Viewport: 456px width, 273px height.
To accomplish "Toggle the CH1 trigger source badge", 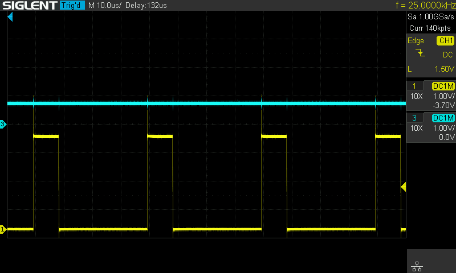I will [x=445, y=41].
